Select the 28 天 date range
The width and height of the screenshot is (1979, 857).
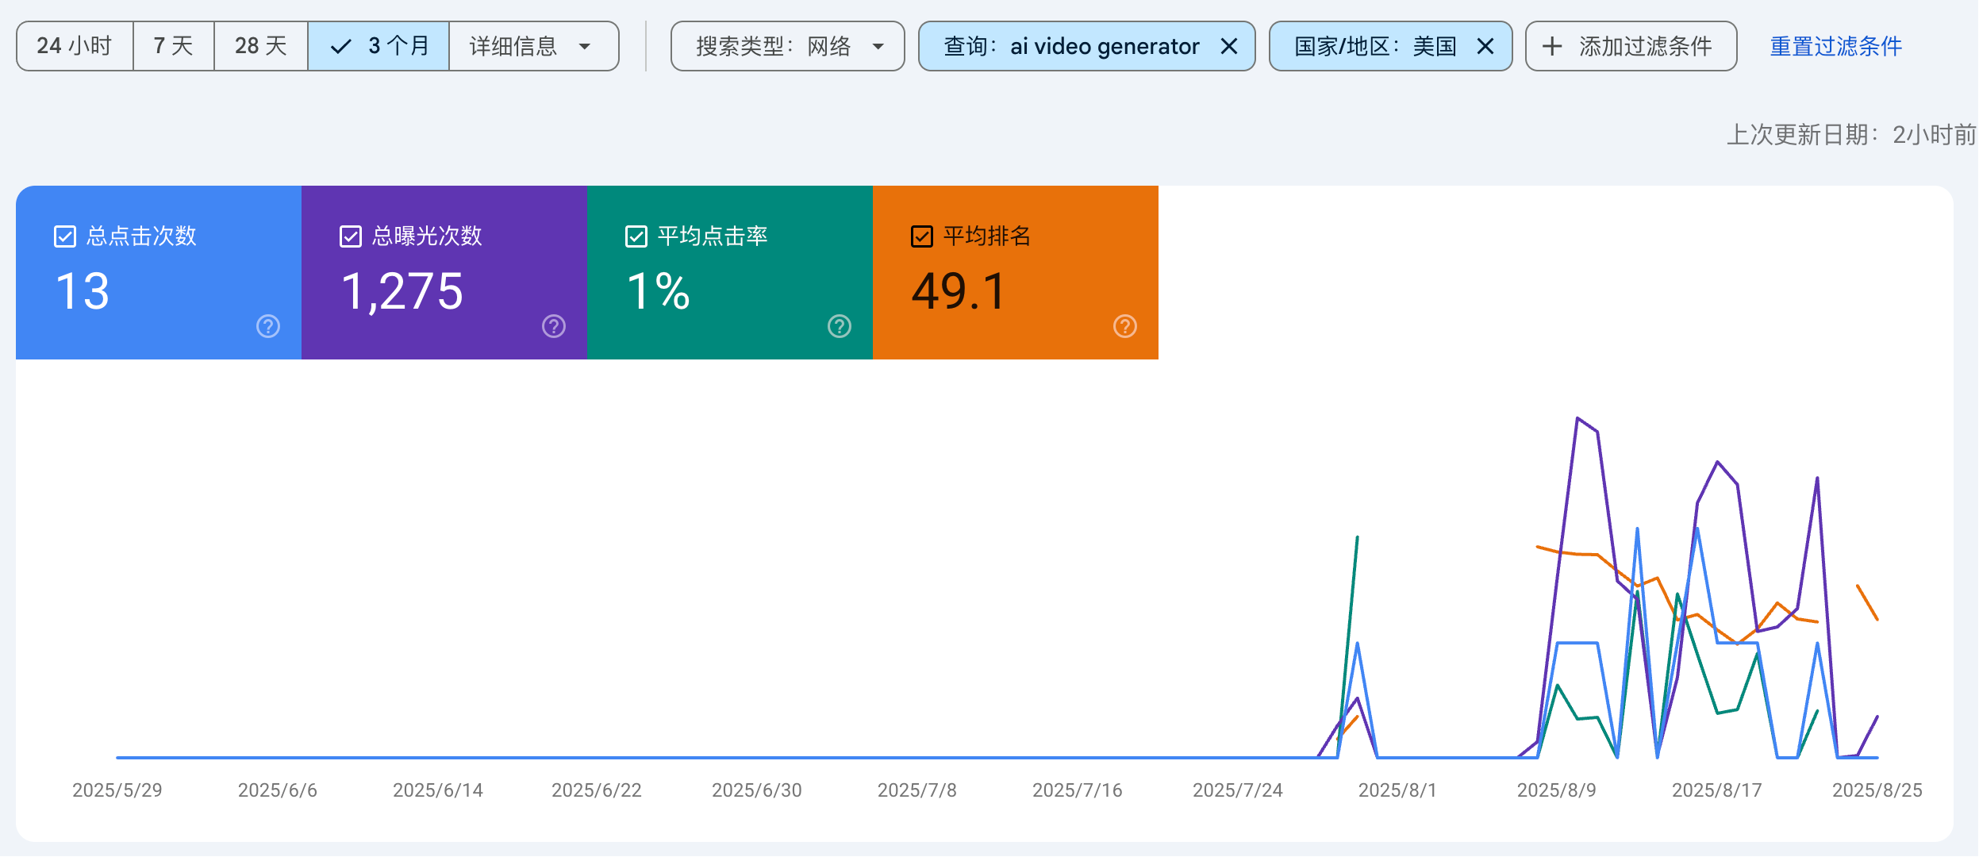pos(261,46)
